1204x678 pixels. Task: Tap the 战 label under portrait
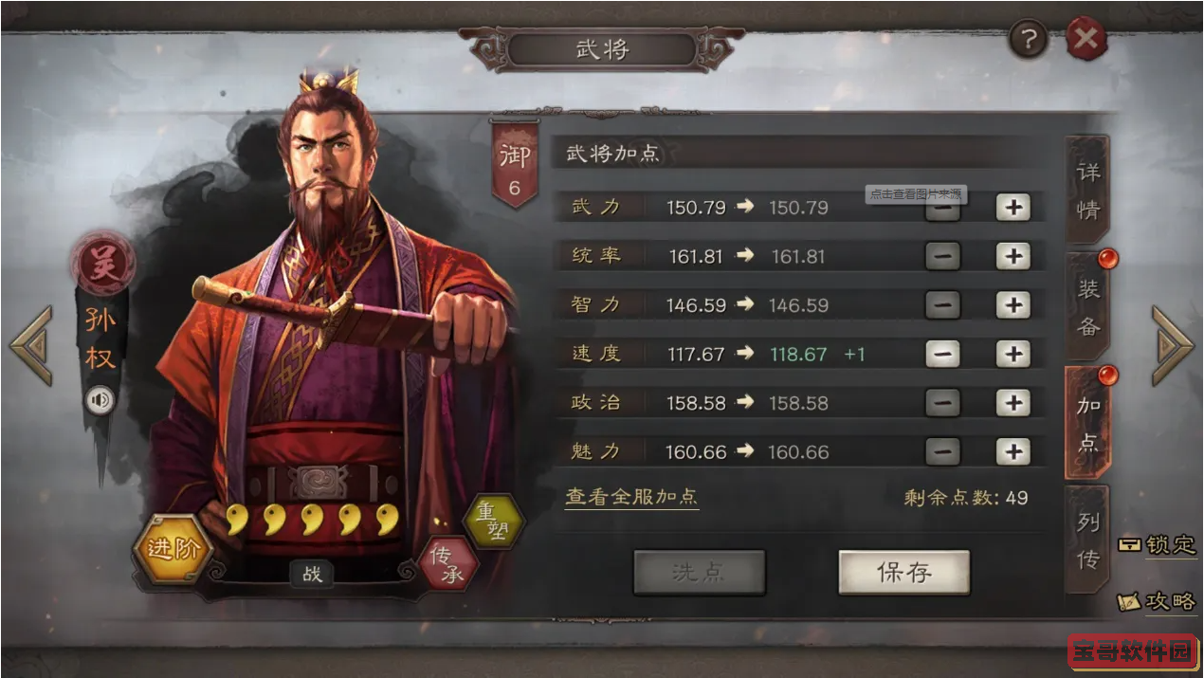(x=312, y=574)
